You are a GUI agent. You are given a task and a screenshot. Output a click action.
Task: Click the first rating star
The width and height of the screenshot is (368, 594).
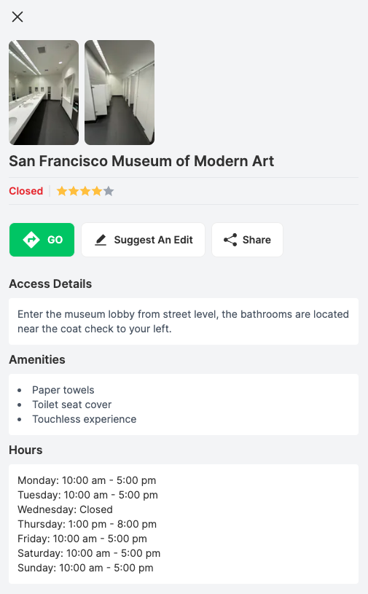coord(62,191)
